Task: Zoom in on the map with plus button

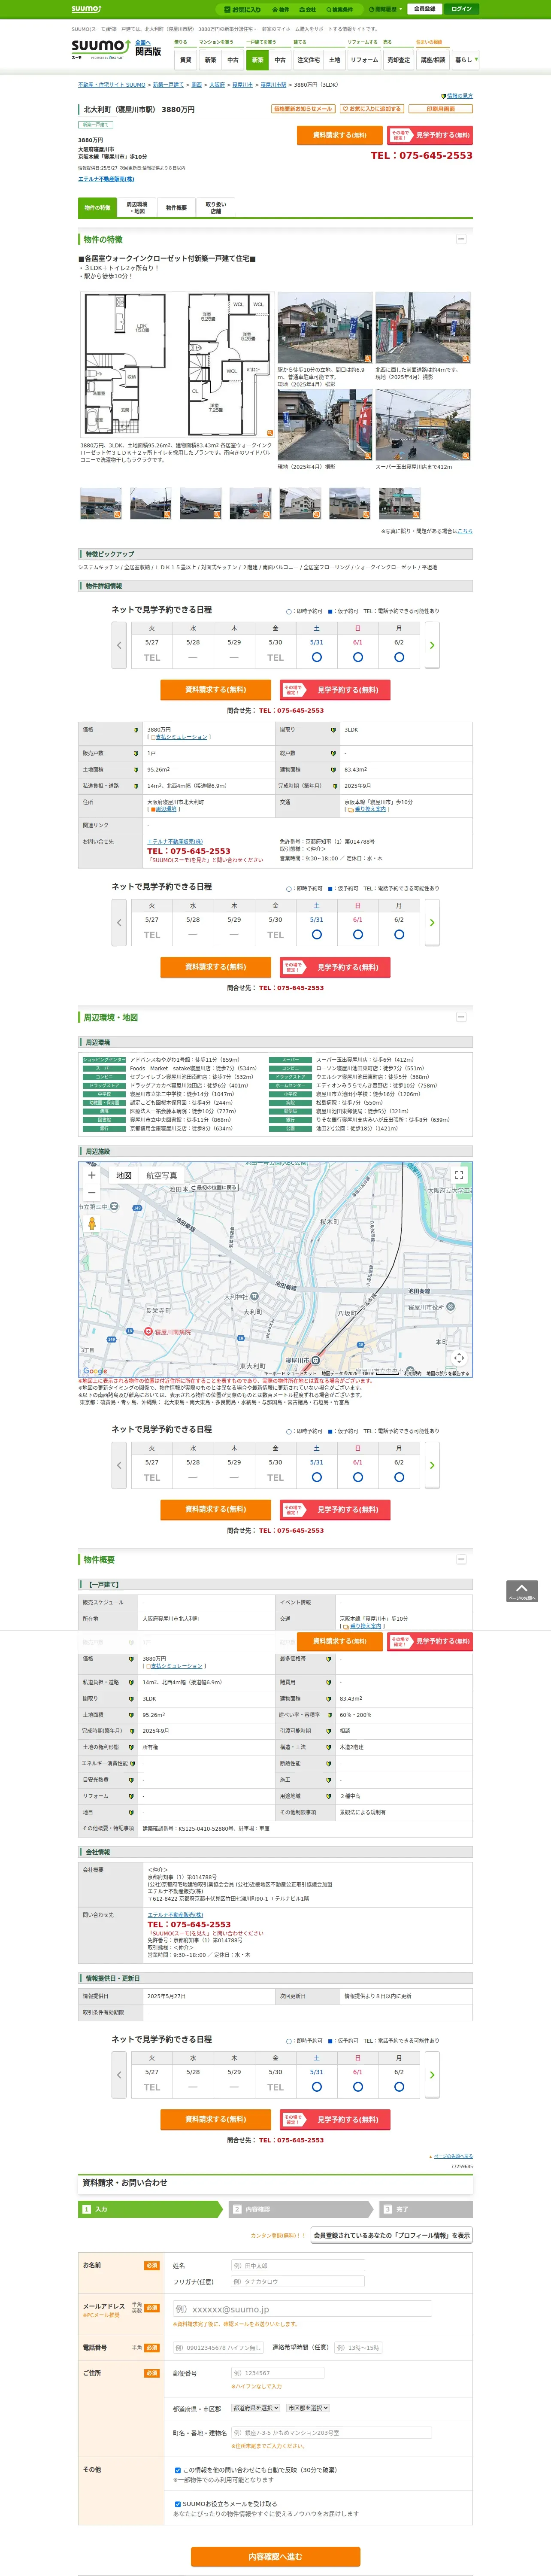Action: click(92, 1175)
